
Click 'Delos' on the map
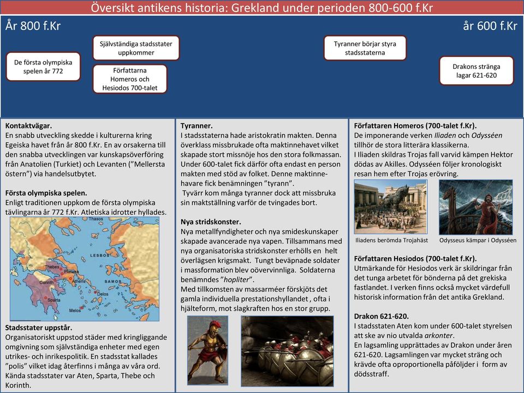(x=103, y=294)
